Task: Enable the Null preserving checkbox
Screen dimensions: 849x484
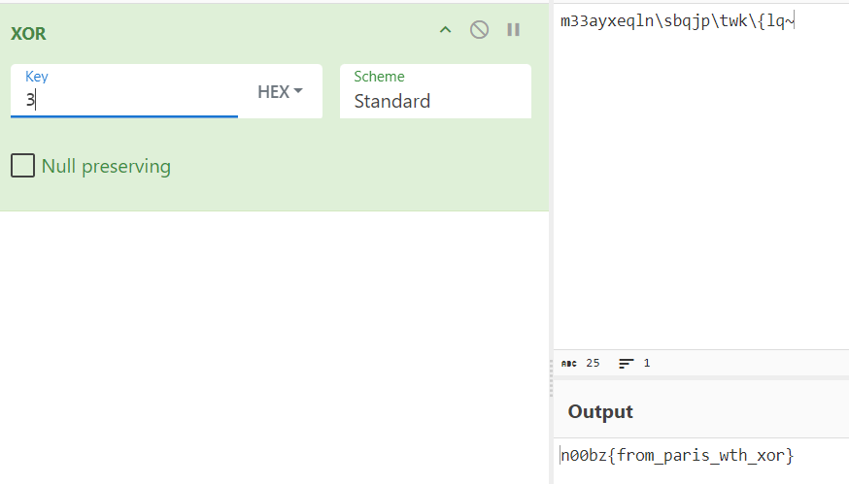Action: click(x=22, y=166)
